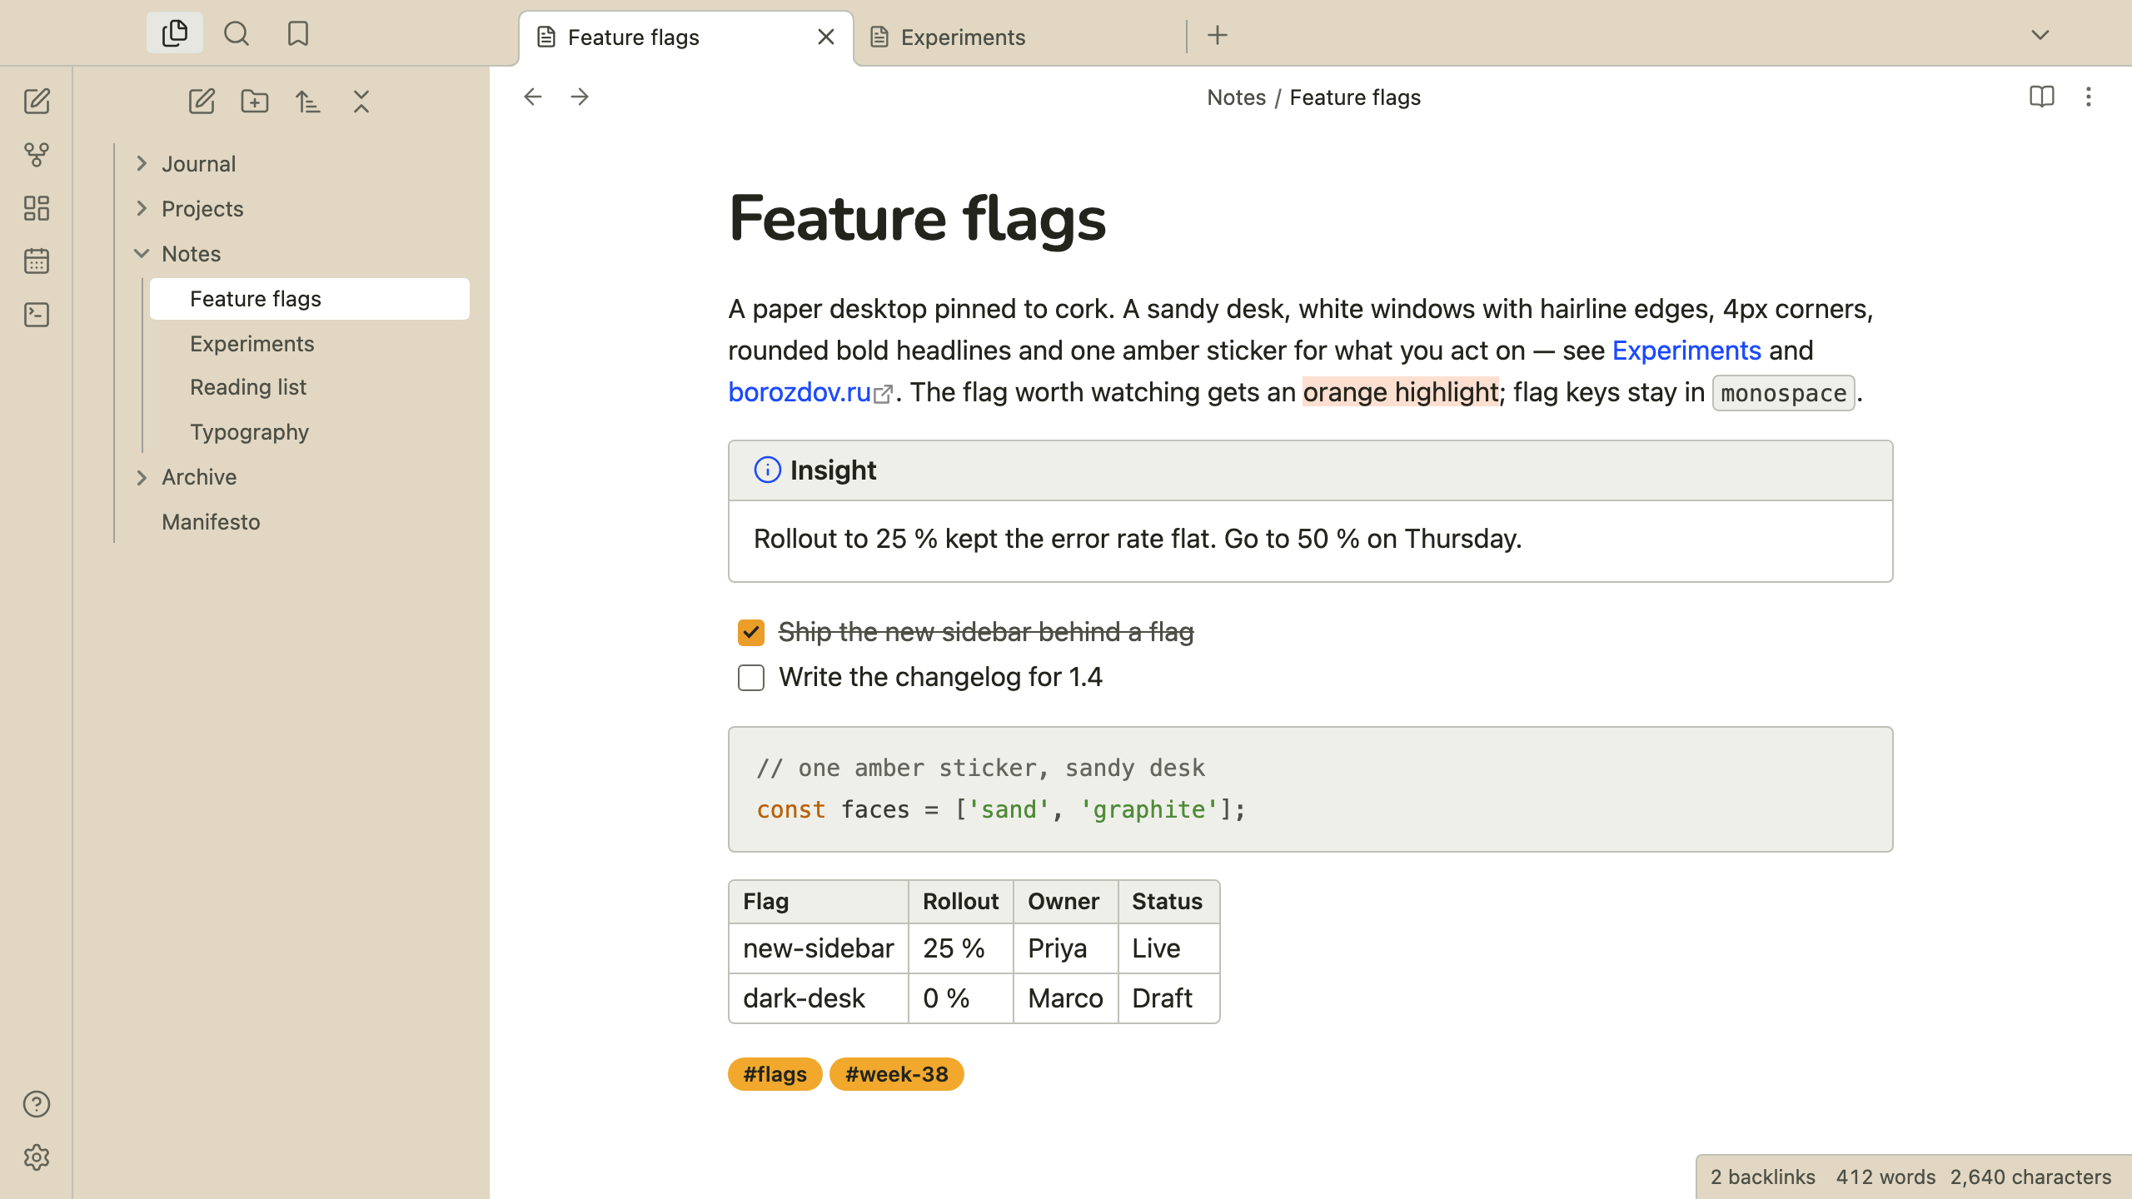Open the bookmarks panel icon
2132x1199 pixels.
click(x=298, y=34)
